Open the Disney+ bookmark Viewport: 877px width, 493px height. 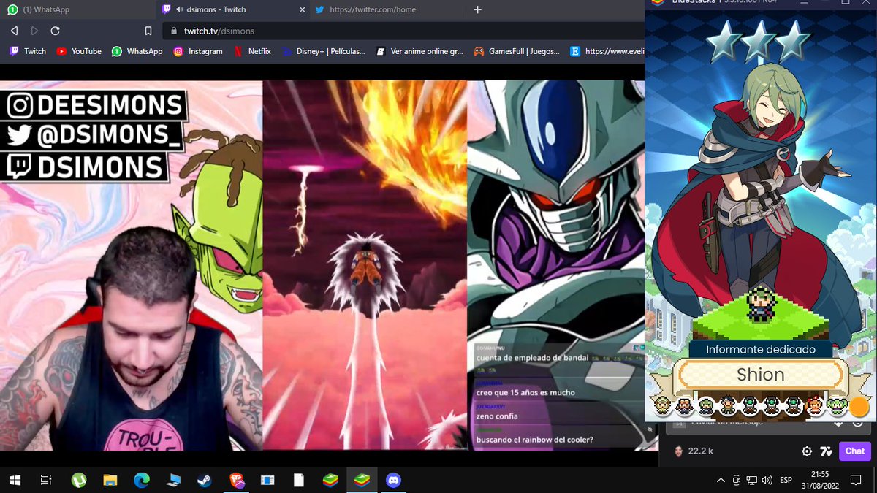pyautogui.click(x=323, y=51)
